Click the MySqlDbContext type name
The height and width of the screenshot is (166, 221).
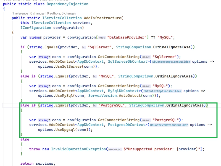(x=123, y=91)
